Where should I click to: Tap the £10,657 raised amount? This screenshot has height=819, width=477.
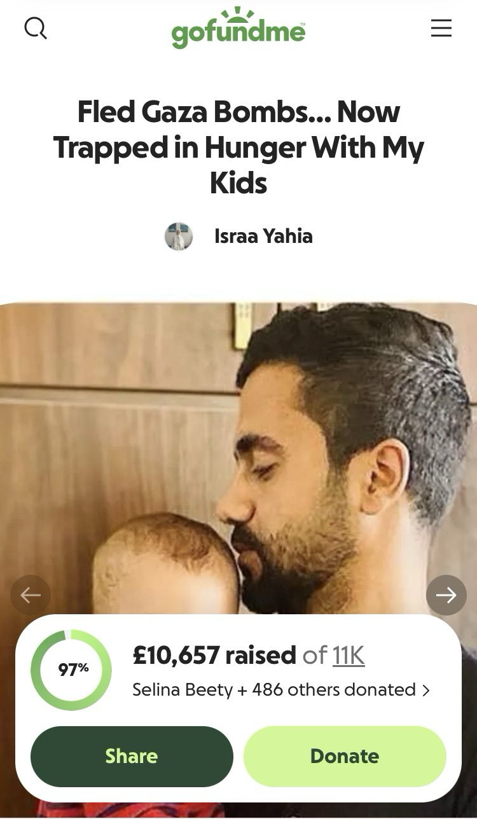pos(214,655)
